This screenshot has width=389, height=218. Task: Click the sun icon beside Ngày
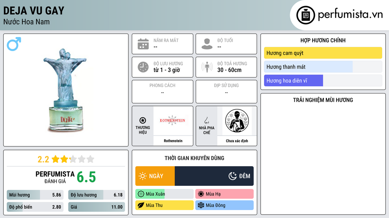[x=143, y=176]
